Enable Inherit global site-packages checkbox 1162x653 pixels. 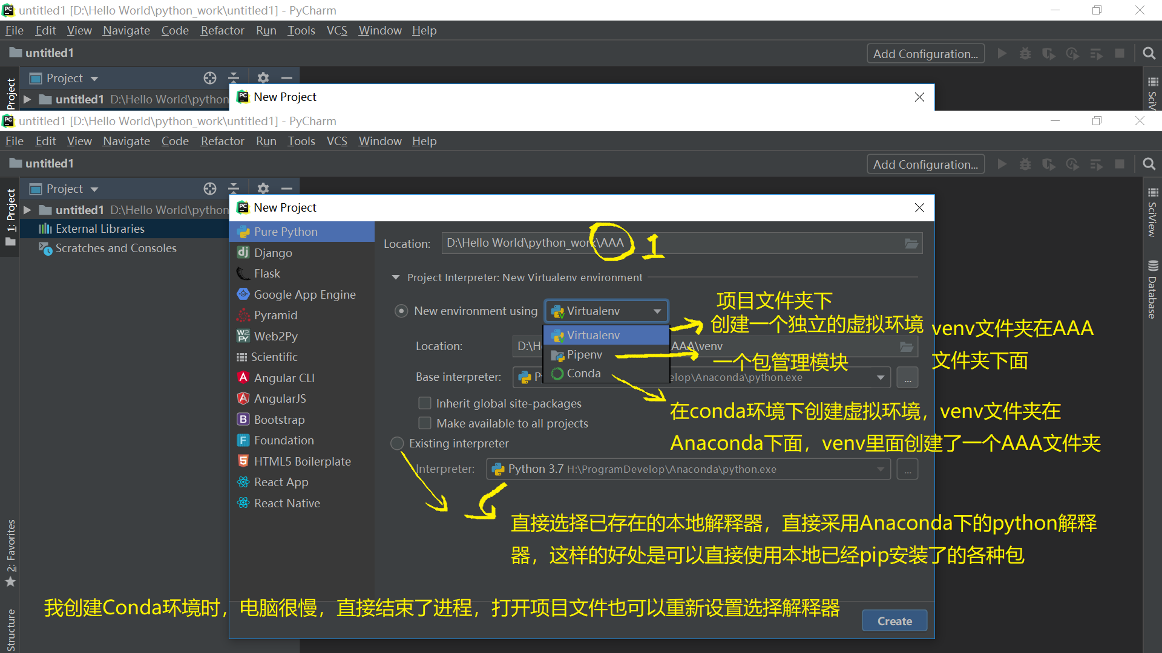click(425, 403)
